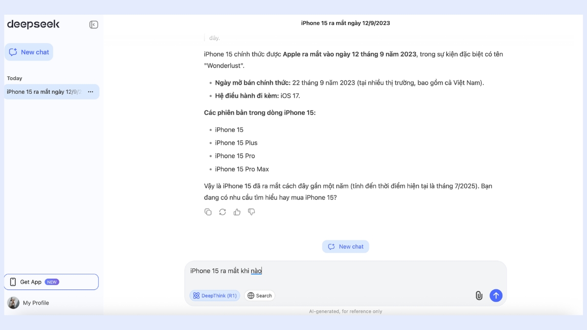Toggle the Search option
The image size is (587, 330).
pos(260,295)
